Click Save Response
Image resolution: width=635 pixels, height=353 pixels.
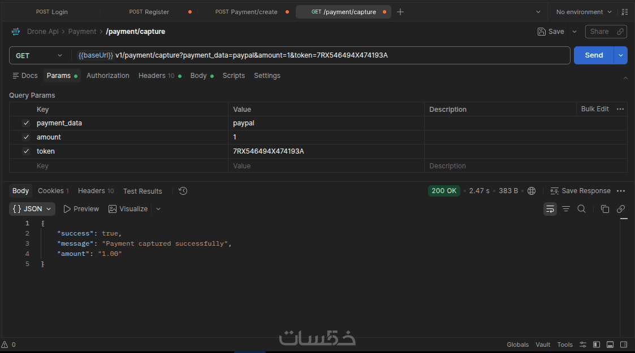580,191
